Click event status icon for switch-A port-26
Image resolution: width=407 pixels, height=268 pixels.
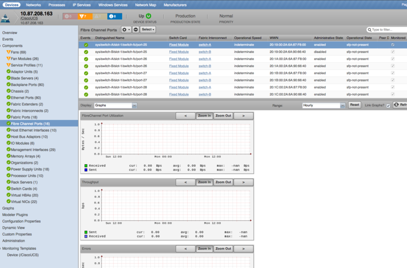tap(86, 59)
